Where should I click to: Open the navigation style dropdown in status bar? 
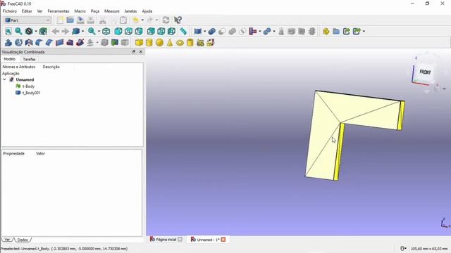(403, 248)
